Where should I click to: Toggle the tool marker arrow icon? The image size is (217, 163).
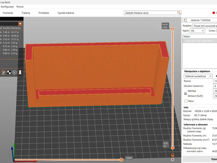(x=20, y=72)
